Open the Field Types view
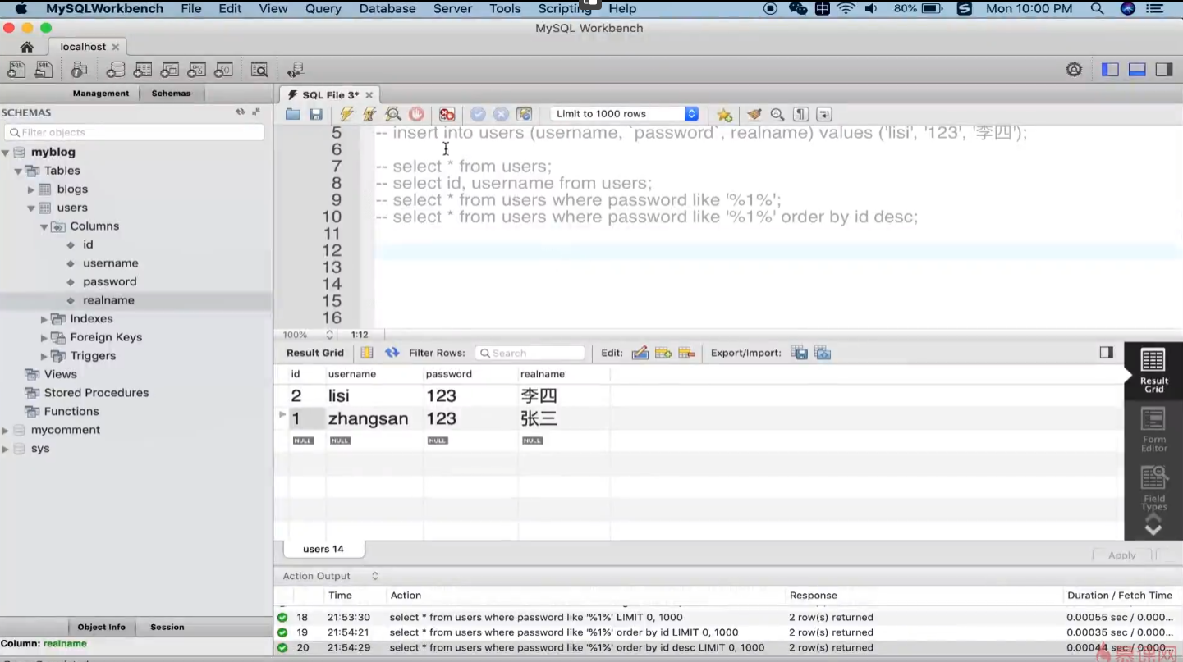Screen dimensions: 1183x662 pyautogui.click(x=1153, y=488)
